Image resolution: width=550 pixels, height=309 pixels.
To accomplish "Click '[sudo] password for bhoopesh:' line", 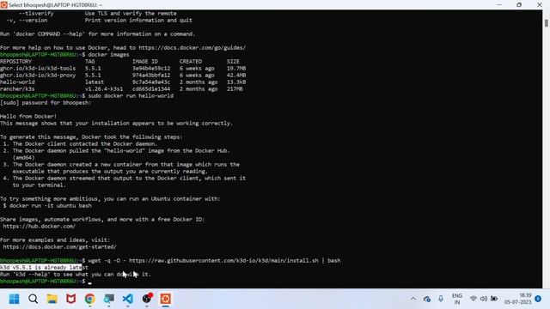I will pos(46,103).
